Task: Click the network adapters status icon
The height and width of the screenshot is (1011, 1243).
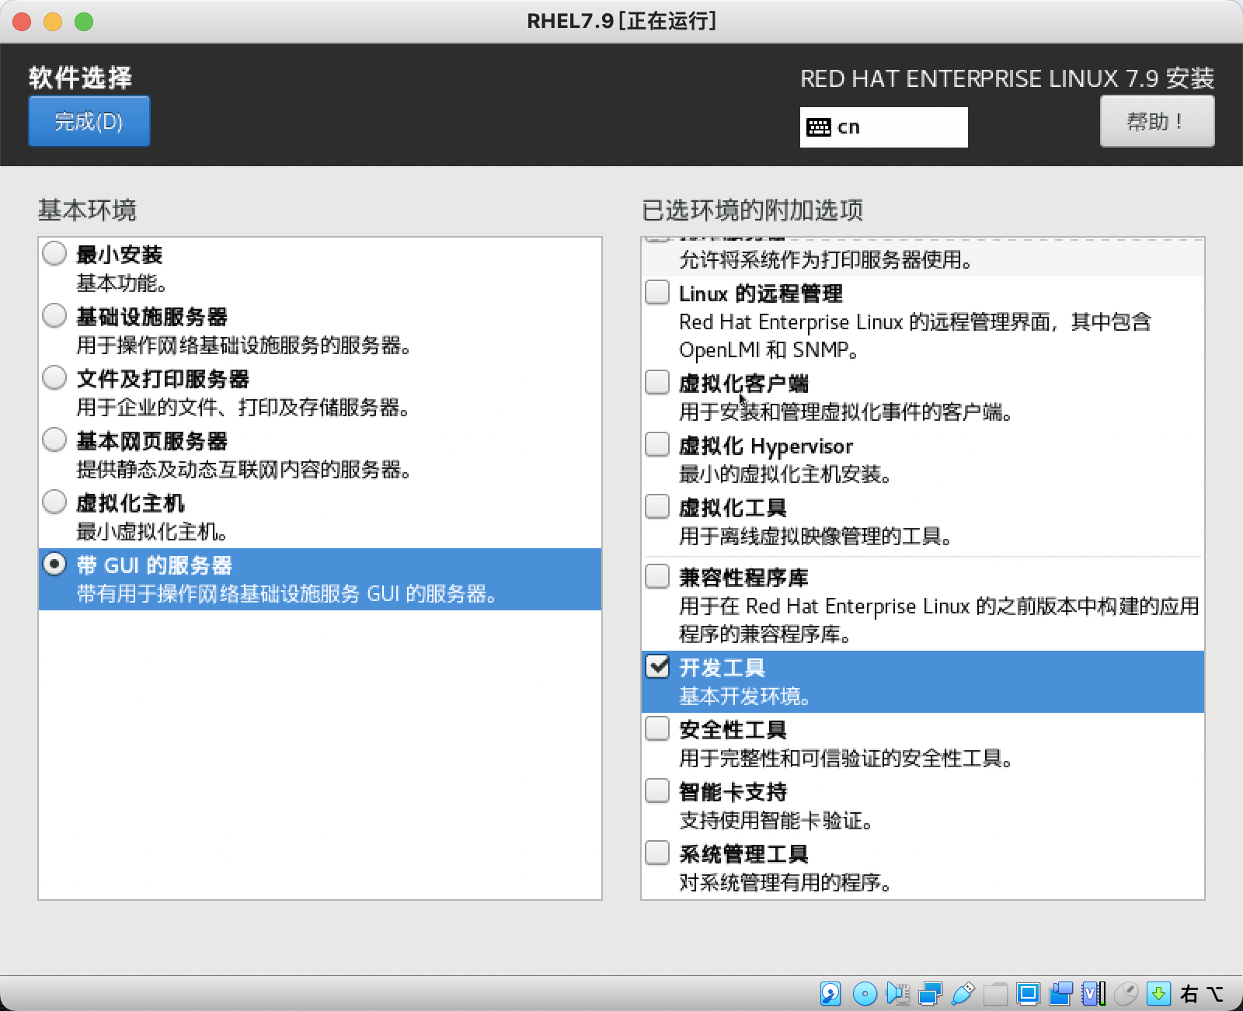Action: tap(930, 993)
